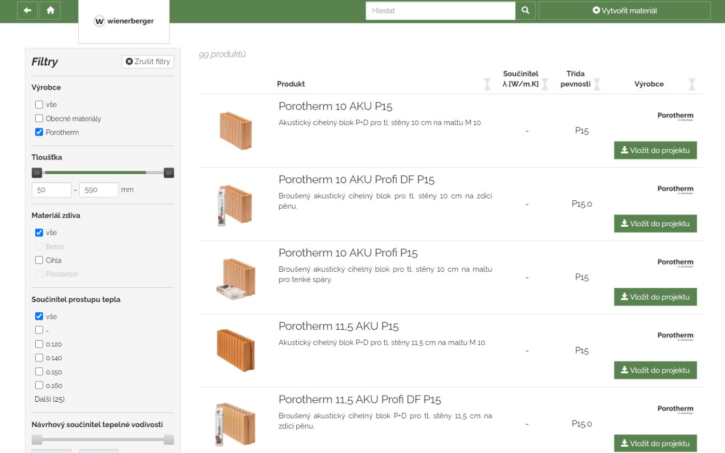
Task: Enable the Cihla material checkbox
Action: (39, 260)
